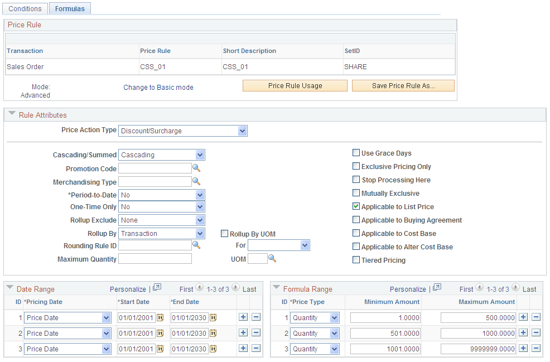Switch to the Conditions tab
Viewport: 550px width, 362px height.
coord(25,8)
